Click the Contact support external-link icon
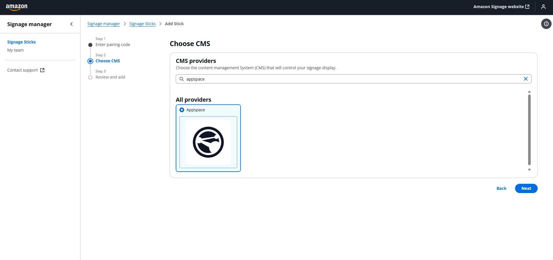The image size is (553, 260). tap(42, 70)
